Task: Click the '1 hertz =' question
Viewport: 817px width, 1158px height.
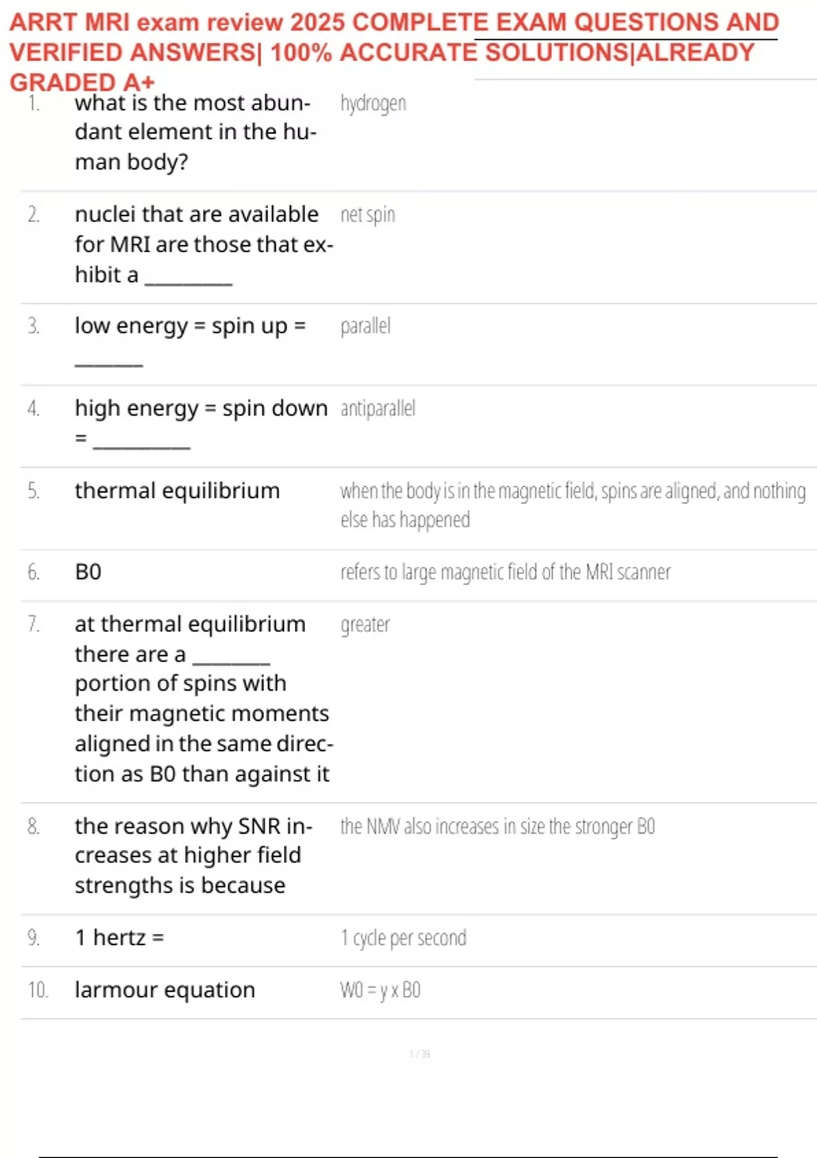Action: 120,938
